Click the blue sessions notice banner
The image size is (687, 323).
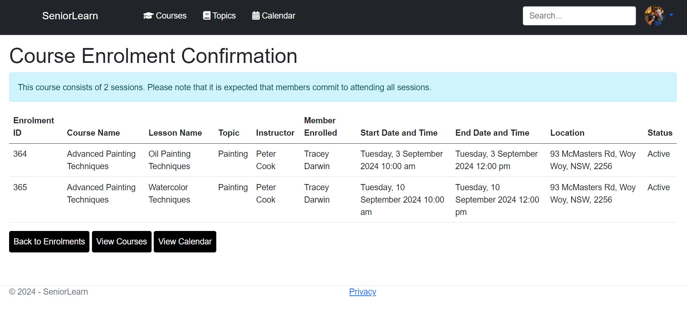pos(343,87)
